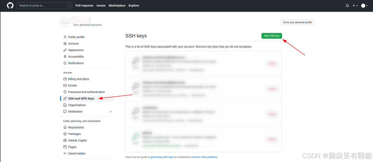Click the Password and authentication shield icon
Viewport: 373px width, 162px height.
65,92
